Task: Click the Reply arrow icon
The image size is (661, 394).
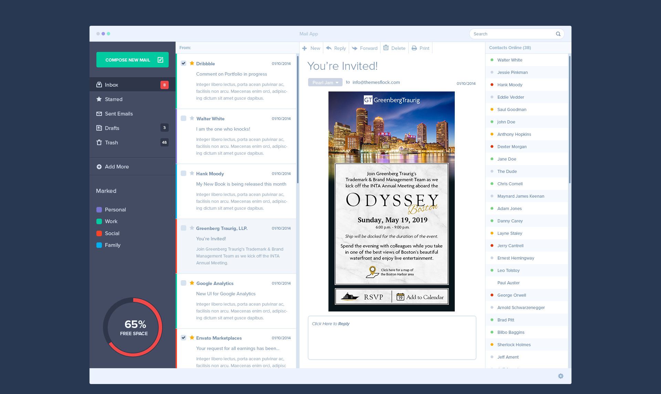Action: pyautogui.click(x=329, y=48)
